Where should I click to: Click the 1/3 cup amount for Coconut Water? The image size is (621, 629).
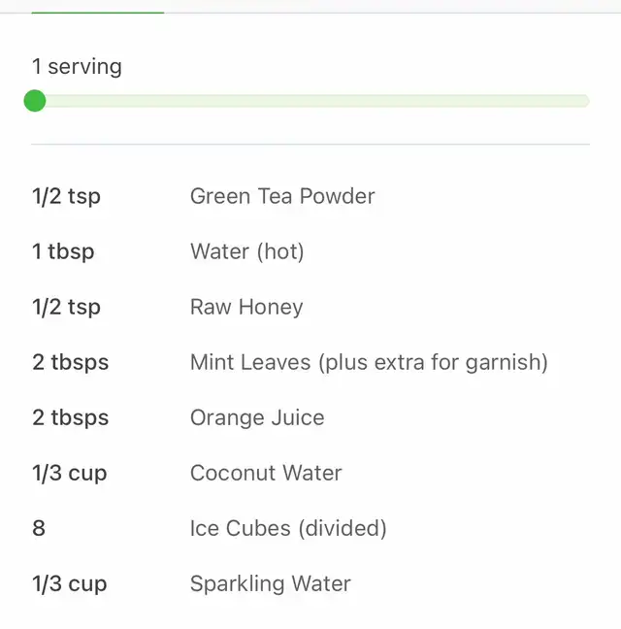coord(69,473)
